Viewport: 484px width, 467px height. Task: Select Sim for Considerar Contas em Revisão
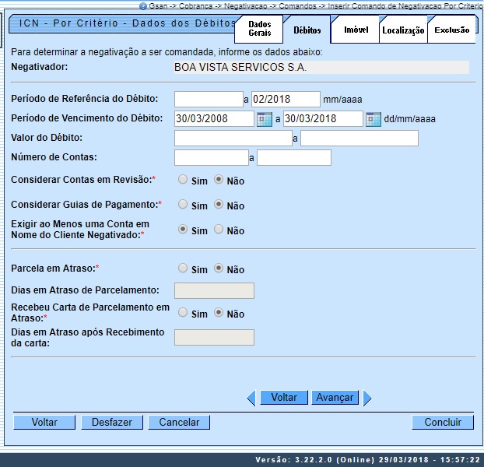(x=183, y=180)
